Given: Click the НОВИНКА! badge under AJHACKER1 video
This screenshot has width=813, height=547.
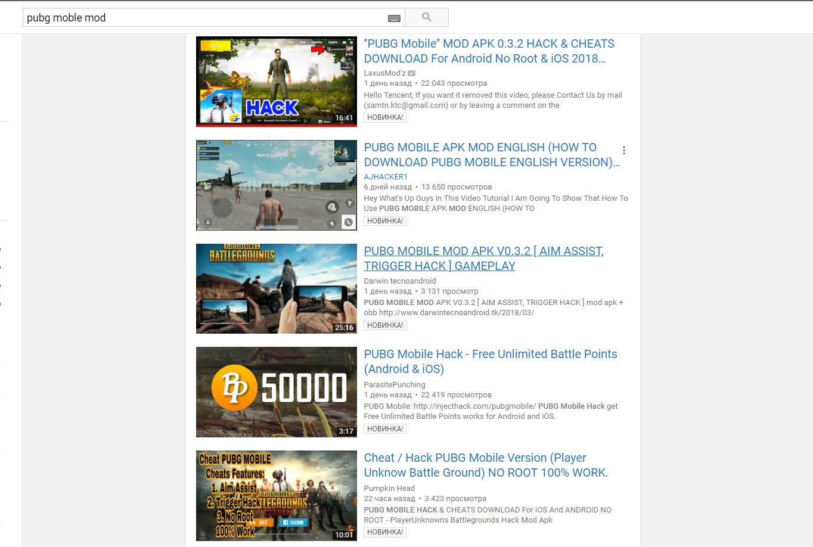Looking at the screenshot, I should [385, 221].
